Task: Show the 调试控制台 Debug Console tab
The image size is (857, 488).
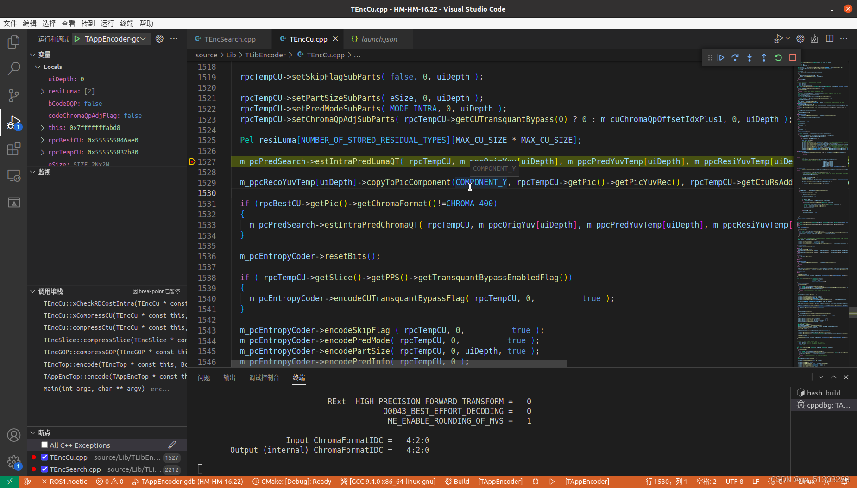Action: pos(264,377)
